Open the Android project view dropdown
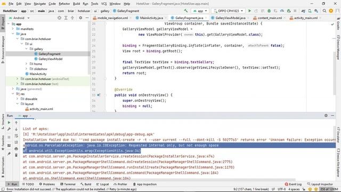Screen dimensions: 341x192 click(19, 18)
